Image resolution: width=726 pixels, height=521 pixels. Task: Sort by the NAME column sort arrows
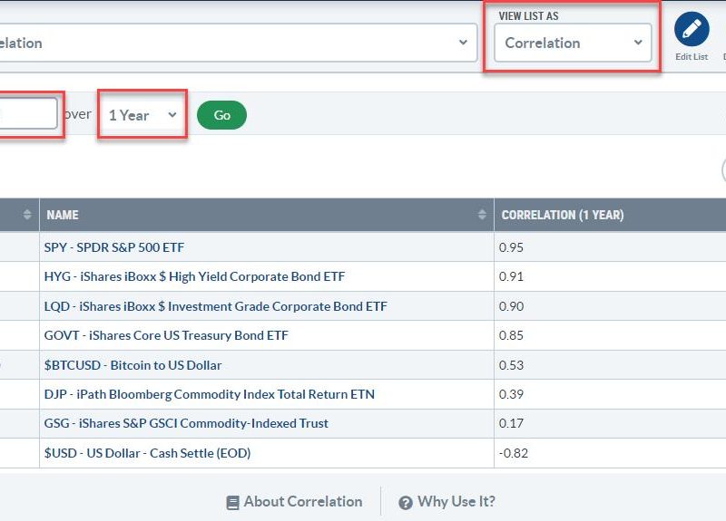point(482,215)
